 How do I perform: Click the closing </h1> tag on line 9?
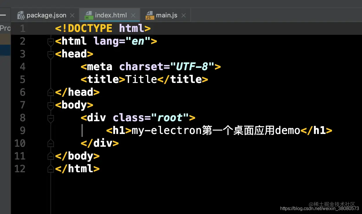[316, 130]
